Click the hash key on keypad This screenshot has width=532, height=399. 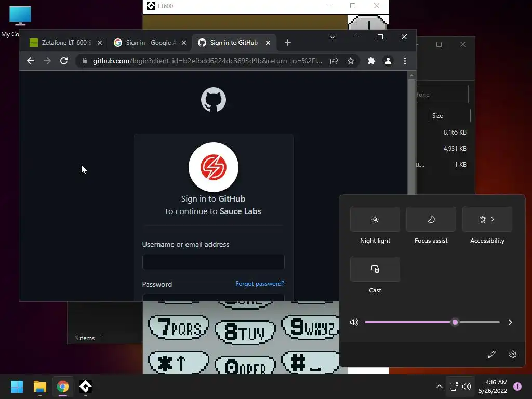(x=311, y=363)
